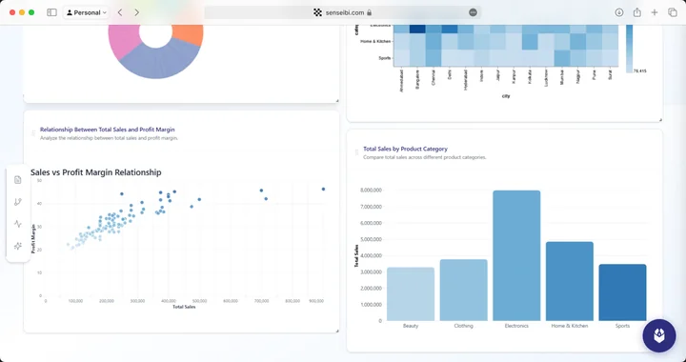Select the Beauty bar in the bar chart

411,293
